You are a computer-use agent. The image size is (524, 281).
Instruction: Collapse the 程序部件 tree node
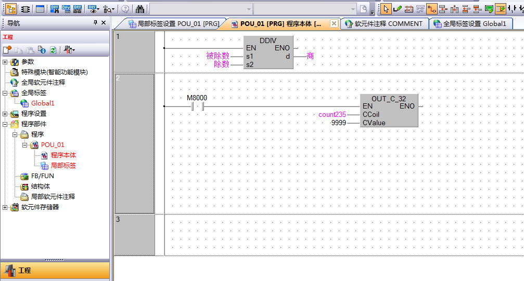coord(5,124)
